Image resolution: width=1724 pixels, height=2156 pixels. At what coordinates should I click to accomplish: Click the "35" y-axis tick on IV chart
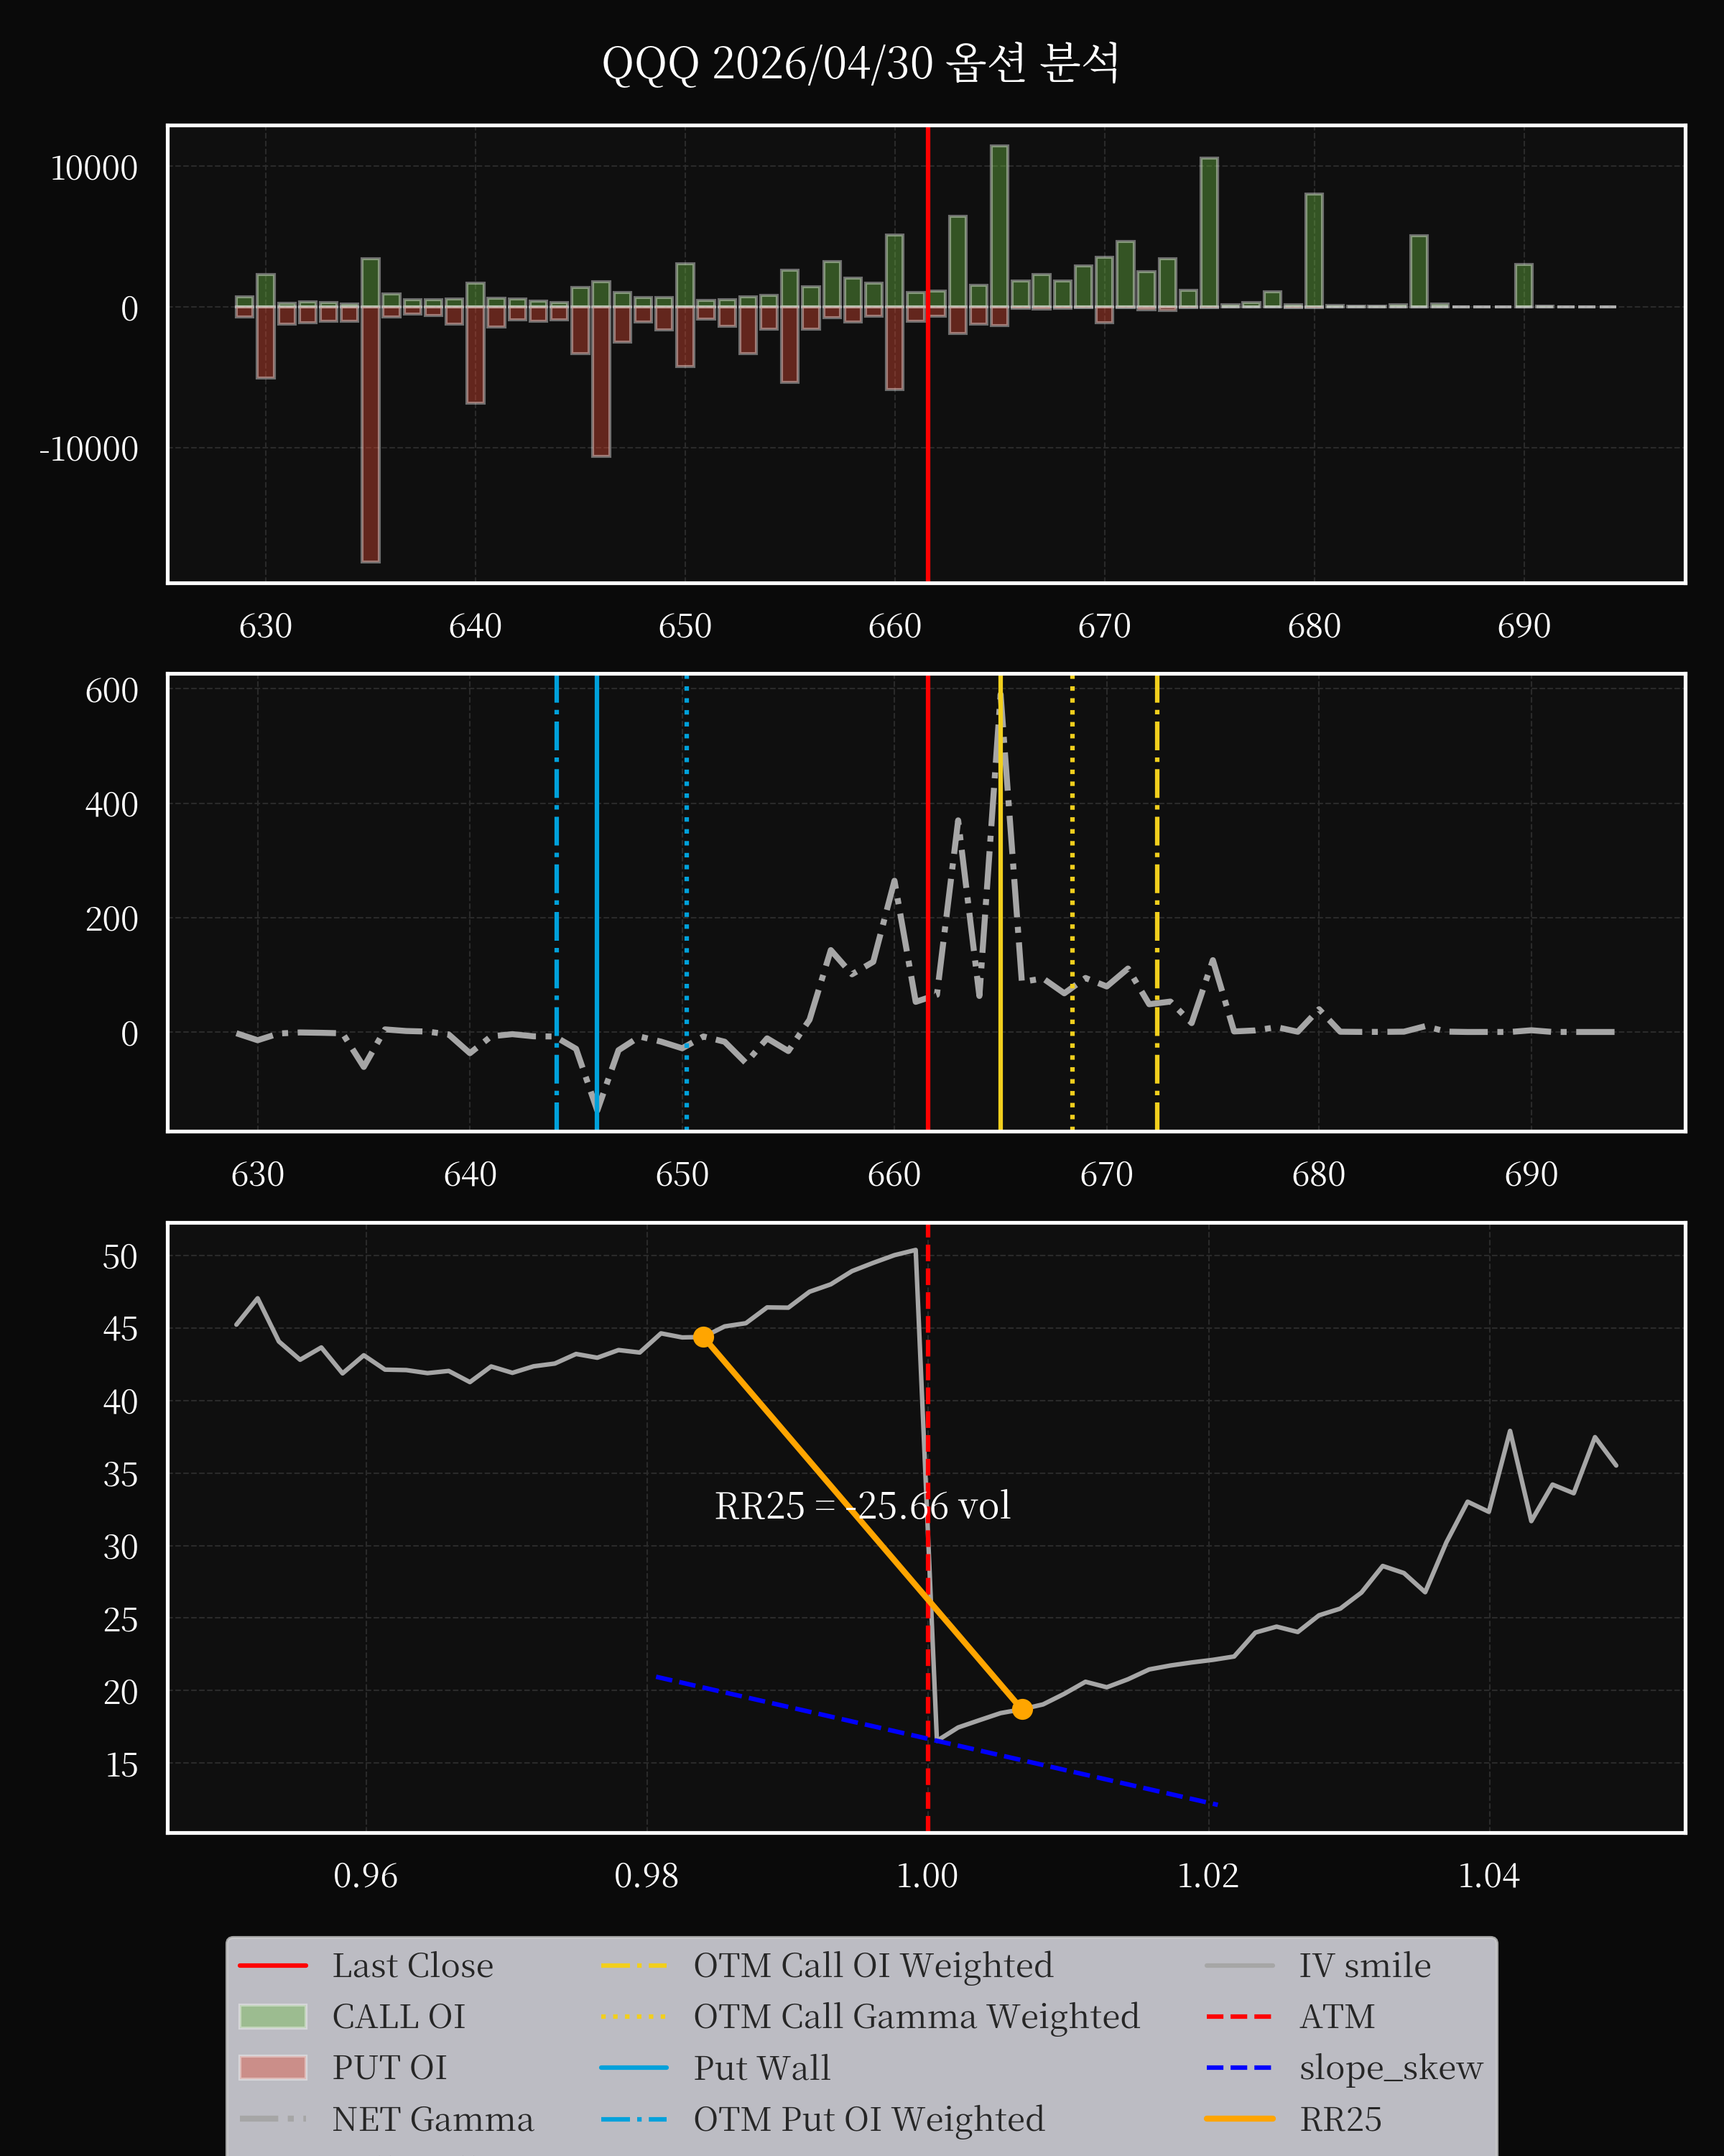pos(121,1475)
